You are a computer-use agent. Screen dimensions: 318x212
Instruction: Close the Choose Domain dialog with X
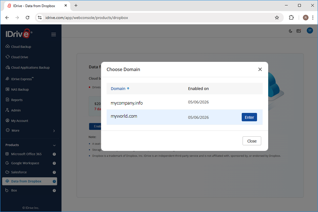[x=260, y=69]
